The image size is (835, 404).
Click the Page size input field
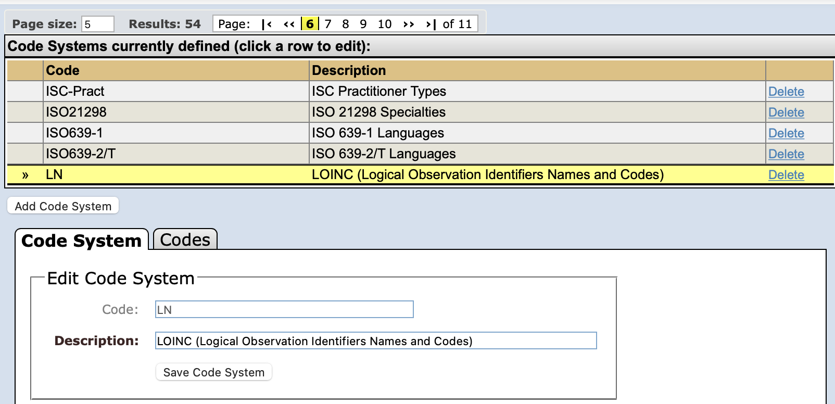coord(98,24)
